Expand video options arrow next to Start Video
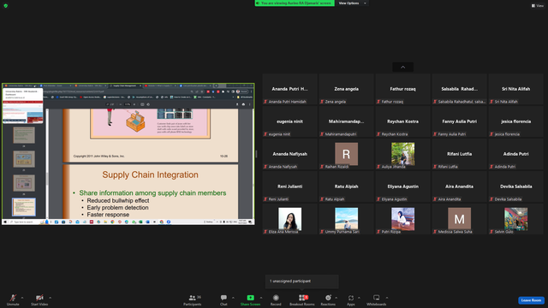 point(50,298)
